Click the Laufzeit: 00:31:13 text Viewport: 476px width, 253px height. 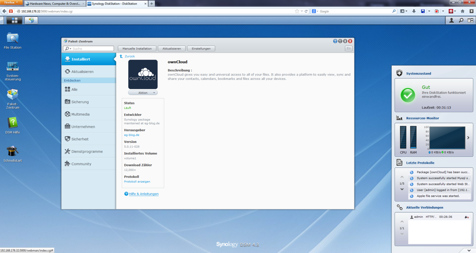(436, 108)
